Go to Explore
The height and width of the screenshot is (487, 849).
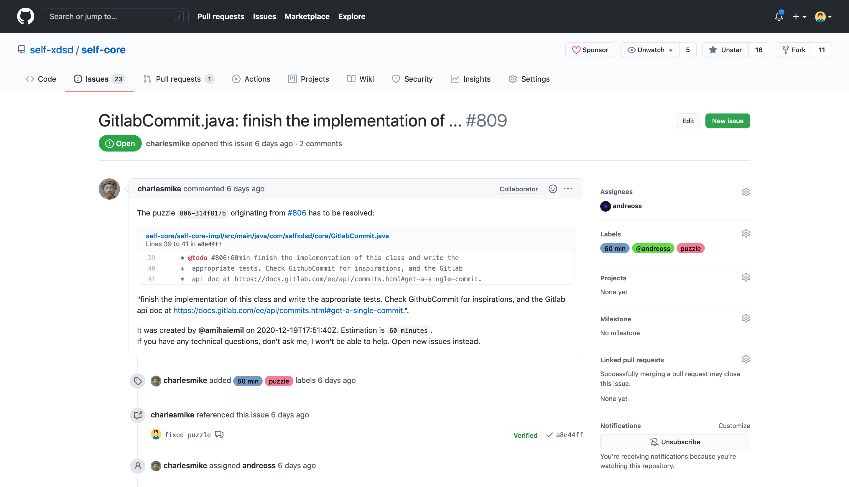point(352,17)
